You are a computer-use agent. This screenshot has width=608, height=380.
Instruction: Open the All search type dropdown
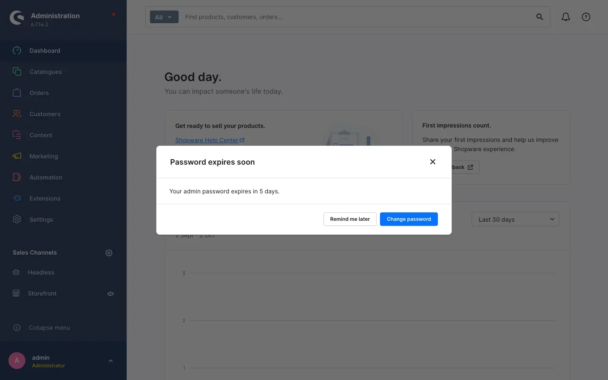tap(164, 17)
